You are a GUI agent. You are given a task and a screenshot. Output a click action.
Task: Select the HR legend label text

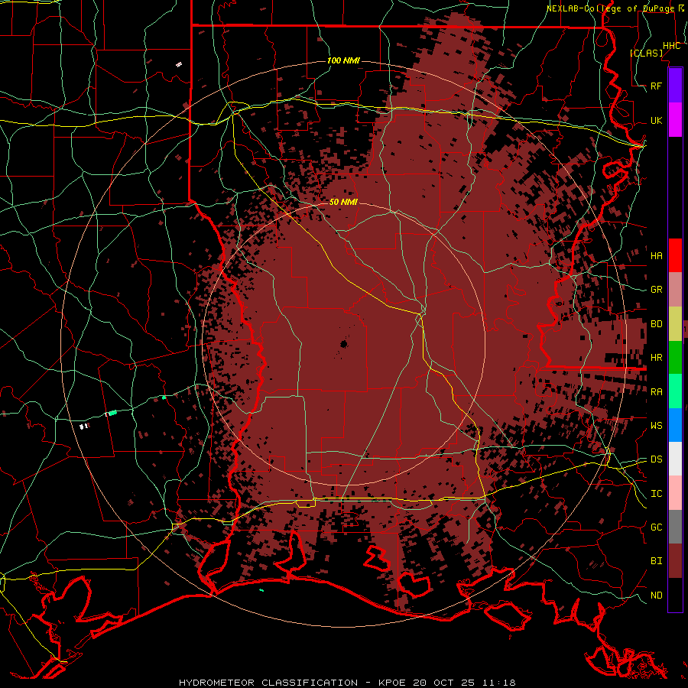[x=657, y=358]
